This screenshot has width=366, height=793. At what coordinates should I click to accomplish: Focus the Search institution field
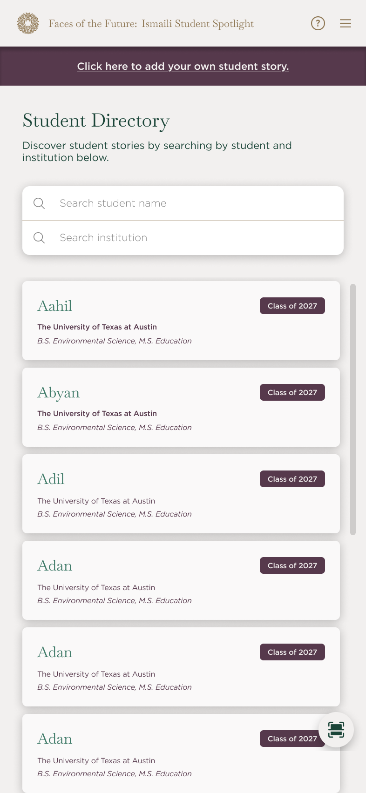tap(196, 238)
